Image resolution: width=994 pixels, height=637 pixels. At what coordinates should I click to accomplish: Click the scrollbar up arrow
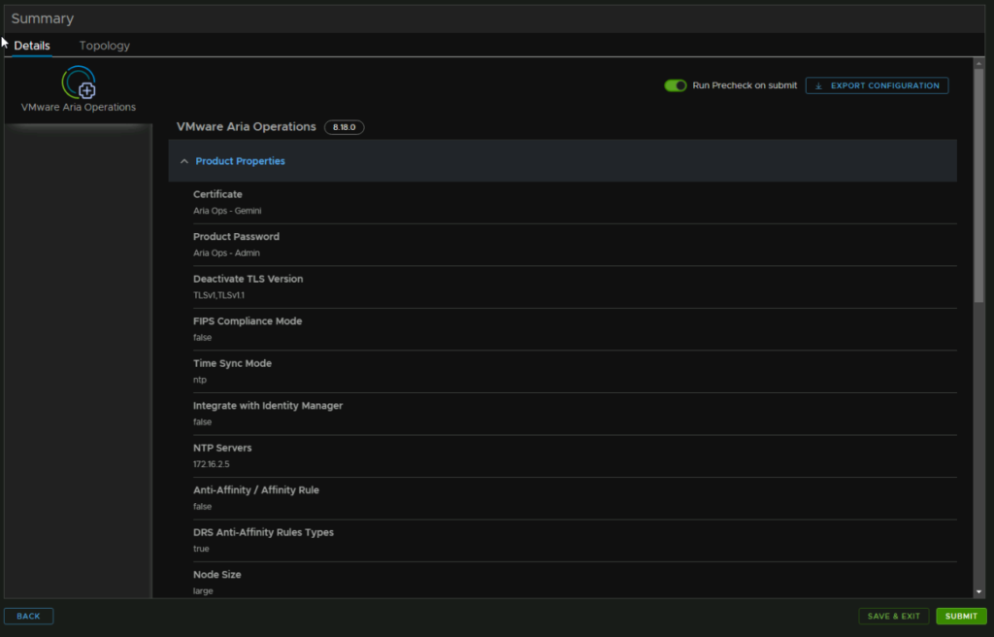(x=978, y=63)
